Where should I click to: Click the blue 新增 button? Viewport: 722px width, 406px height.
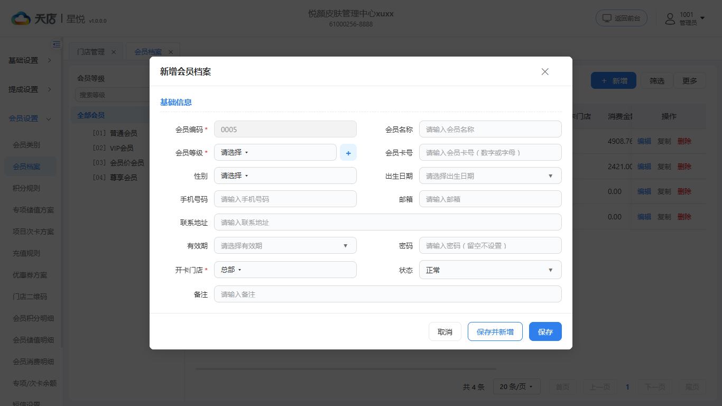[614, 81]
